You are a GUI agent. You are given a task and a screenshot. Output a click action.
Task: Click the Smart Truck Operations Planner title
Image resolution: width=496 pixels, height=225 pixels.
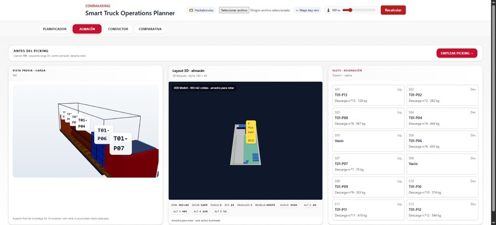click(130, 14)
